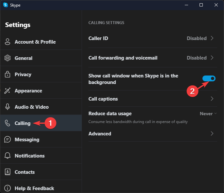Screen dimensions: 224x193
Task: Click the Appearance magic wand icon
Action: [x=8, y=90]
